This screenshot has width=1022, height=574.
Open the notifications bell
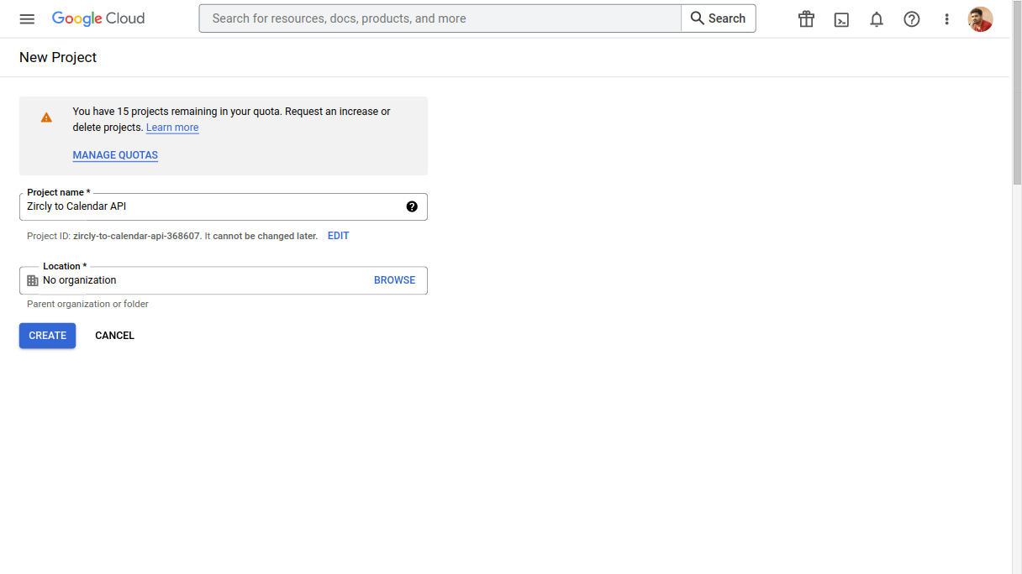[x=877, y=19]
